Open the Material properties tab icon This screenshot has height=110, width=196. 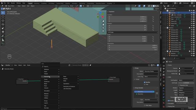coord(164,103)
